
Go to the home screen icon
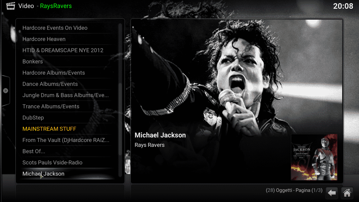[347, 193]
